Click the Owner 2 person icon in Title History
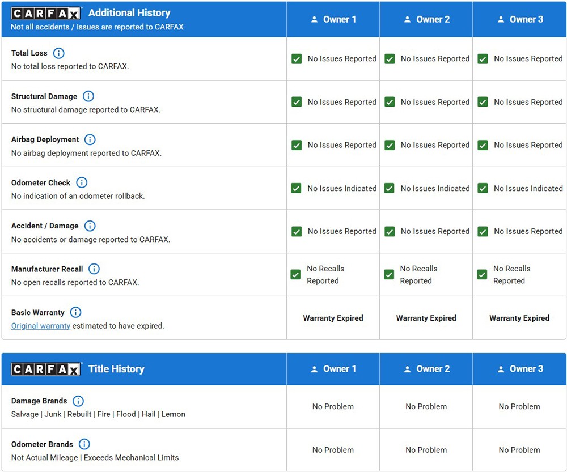The height and width of the screenshot is (472, 567). 407,369
